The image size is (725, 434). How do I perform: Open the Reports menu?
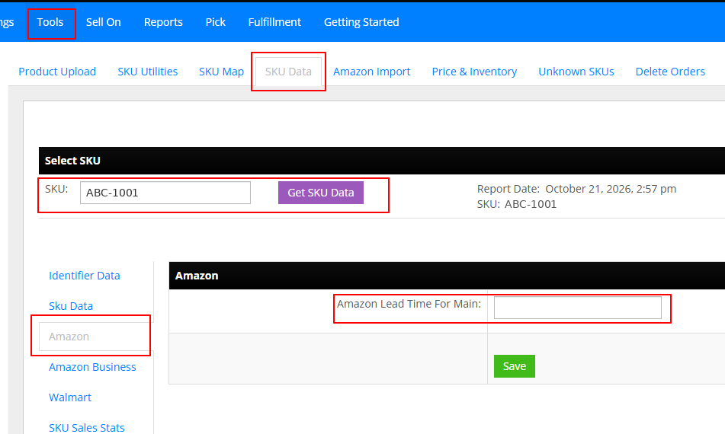point(163,22)
